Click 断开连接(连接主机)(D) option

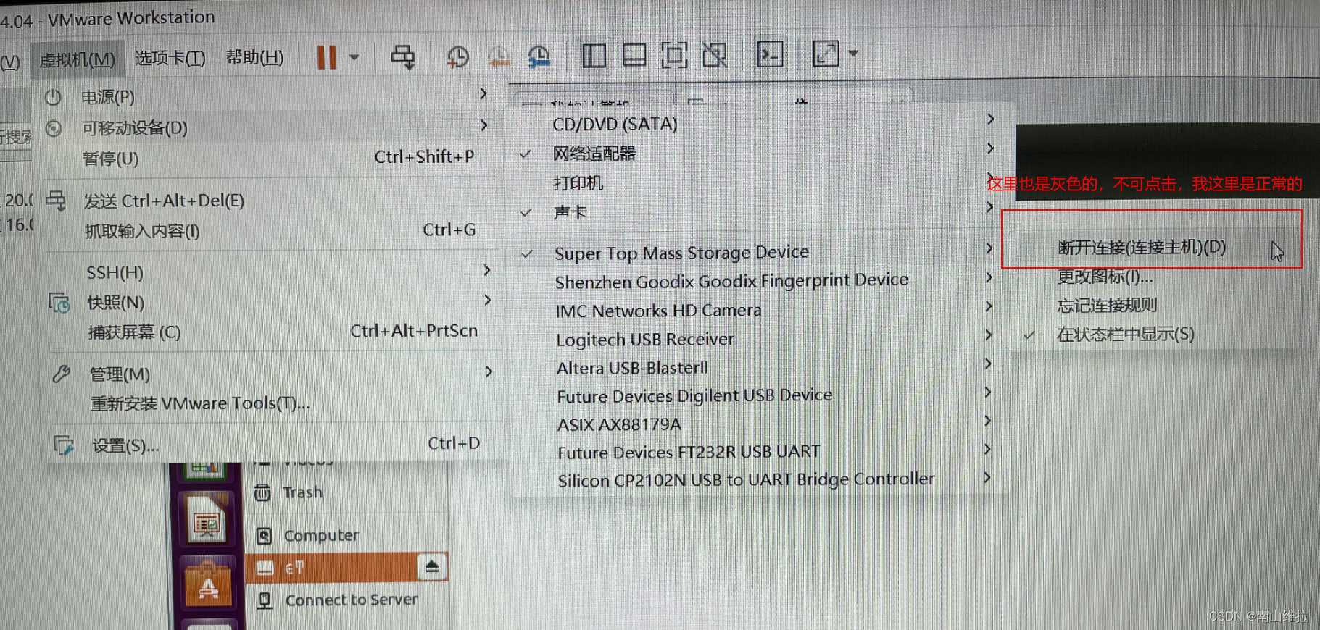(1154, 247)
